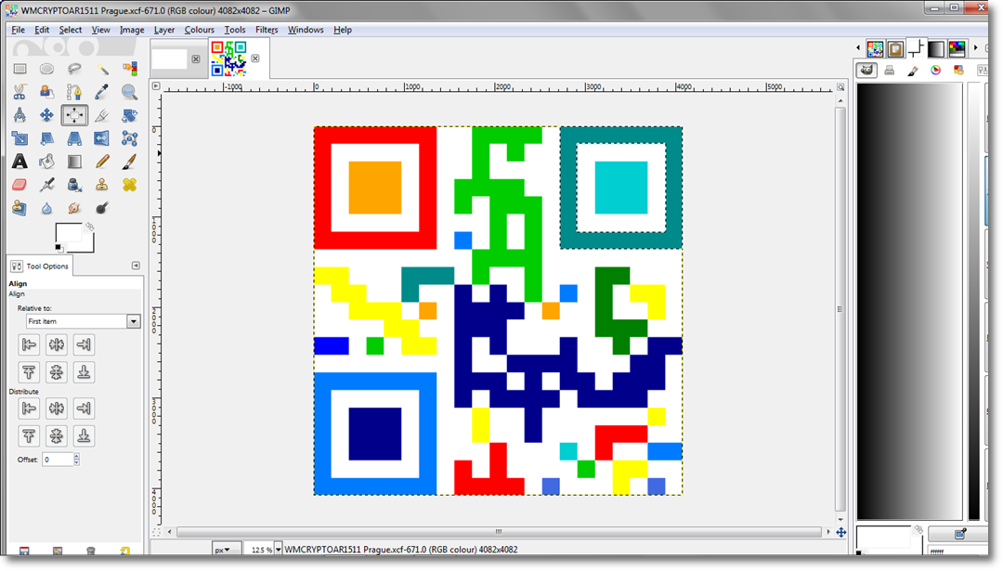Screen dimensions: 1003x571
Task: Activate the Flip tool
Action: coord(102,138)
